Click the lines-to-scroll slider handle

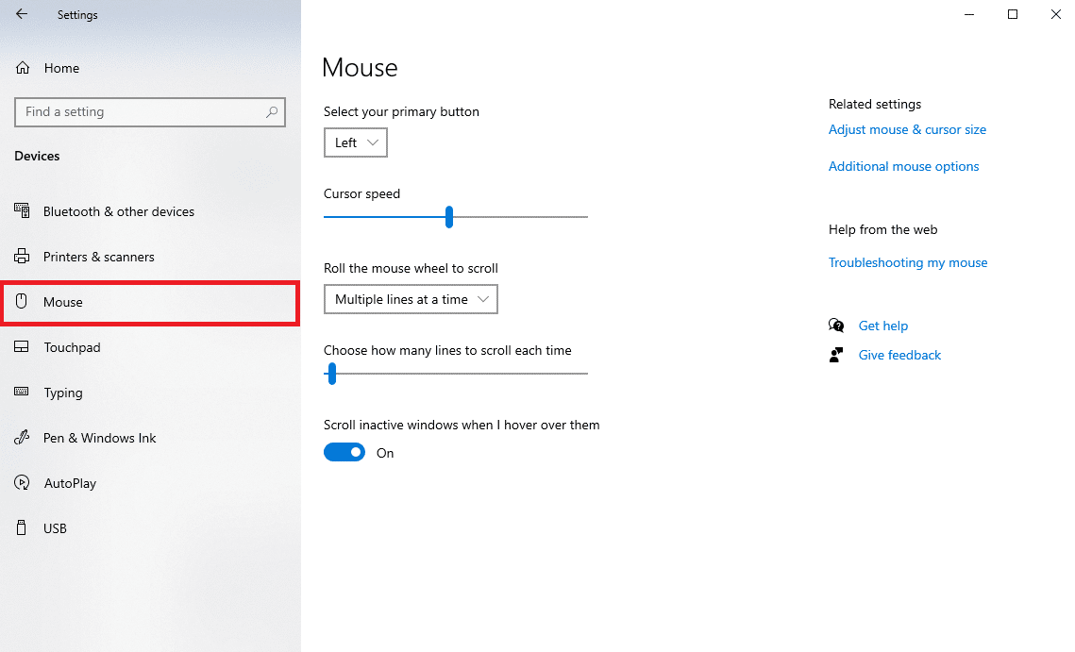332,374
